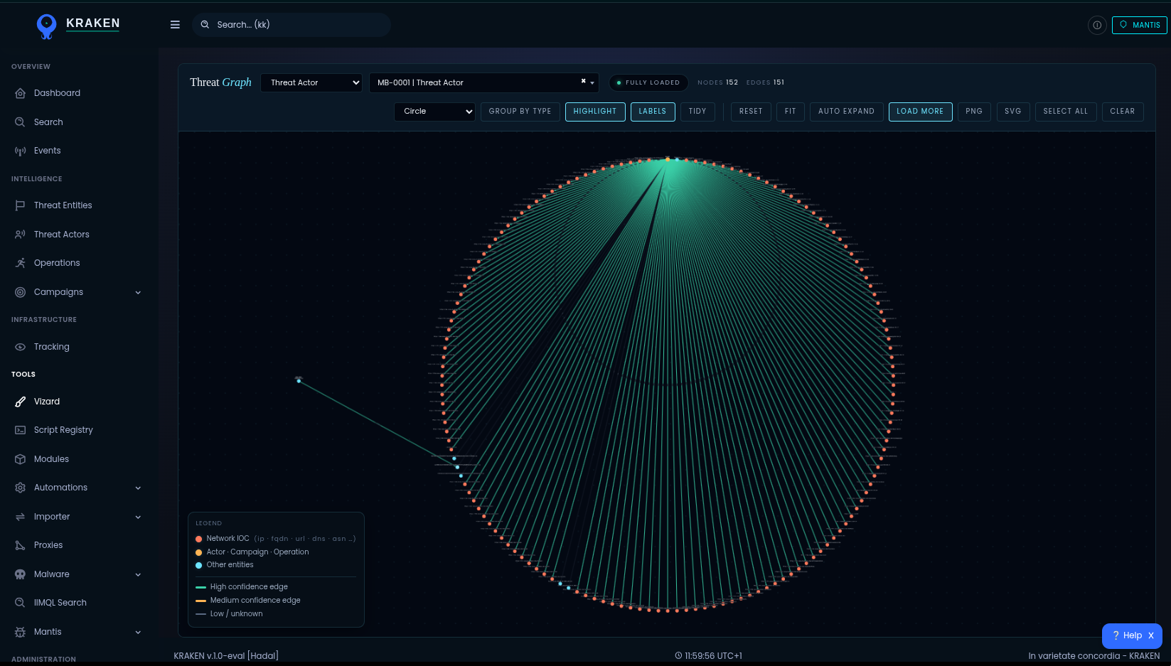Open the Threat Actor type dropdown
Image resolution: width=1171 pixels, height=666 pixels.
[311, 82]
